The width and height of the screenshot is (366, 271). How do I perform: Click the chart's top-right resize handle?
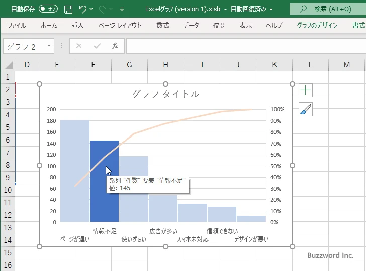pyautogui.click(x=292, y=84)
